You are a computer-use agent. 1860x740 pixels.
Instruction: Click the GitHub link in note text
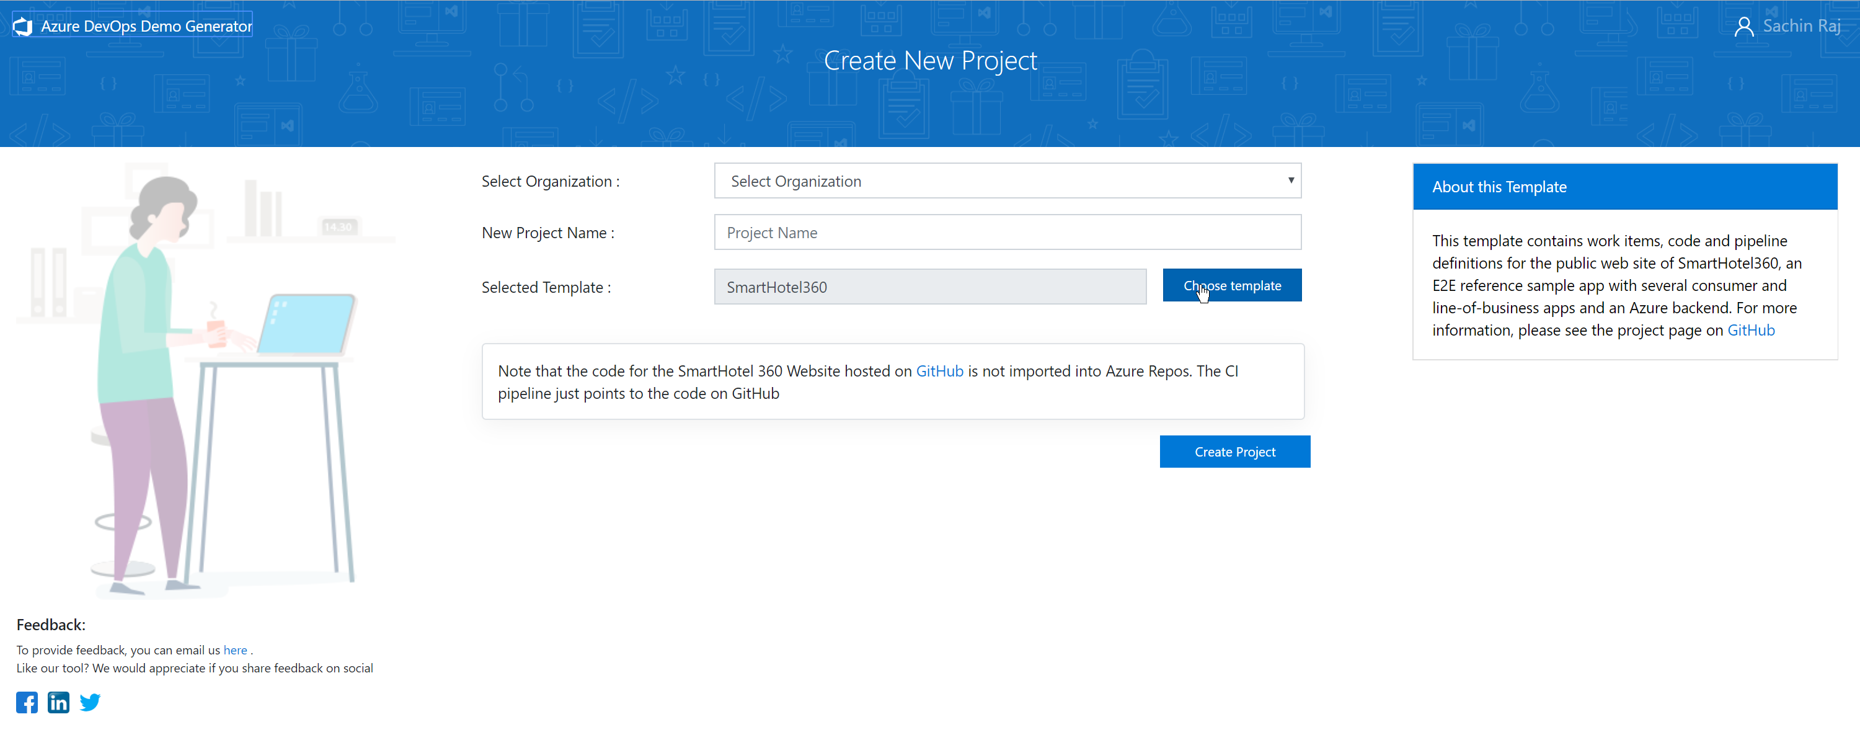click(x=938, y=370)
